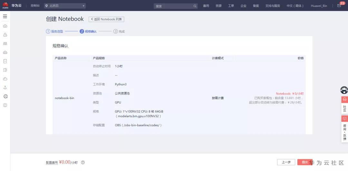Click the modelarts.bm.gpu.v100NV32 flavor text

(x=138, y=116)
